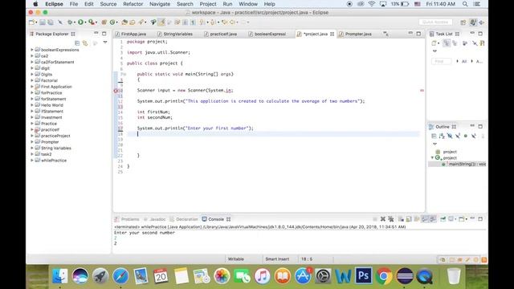Viewport: 514px width, 289px height.
Task: Toggle Hide Local Types in Outline
Action: pyautogui.click(x=473, y=136)
